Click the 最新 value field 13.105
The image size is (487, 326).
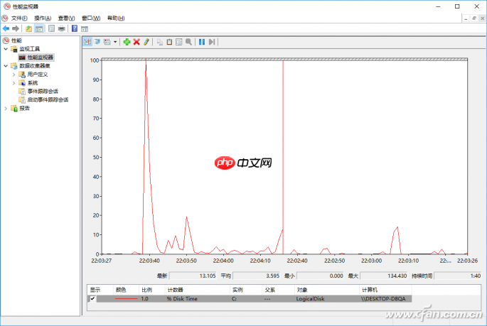(193, 276)
